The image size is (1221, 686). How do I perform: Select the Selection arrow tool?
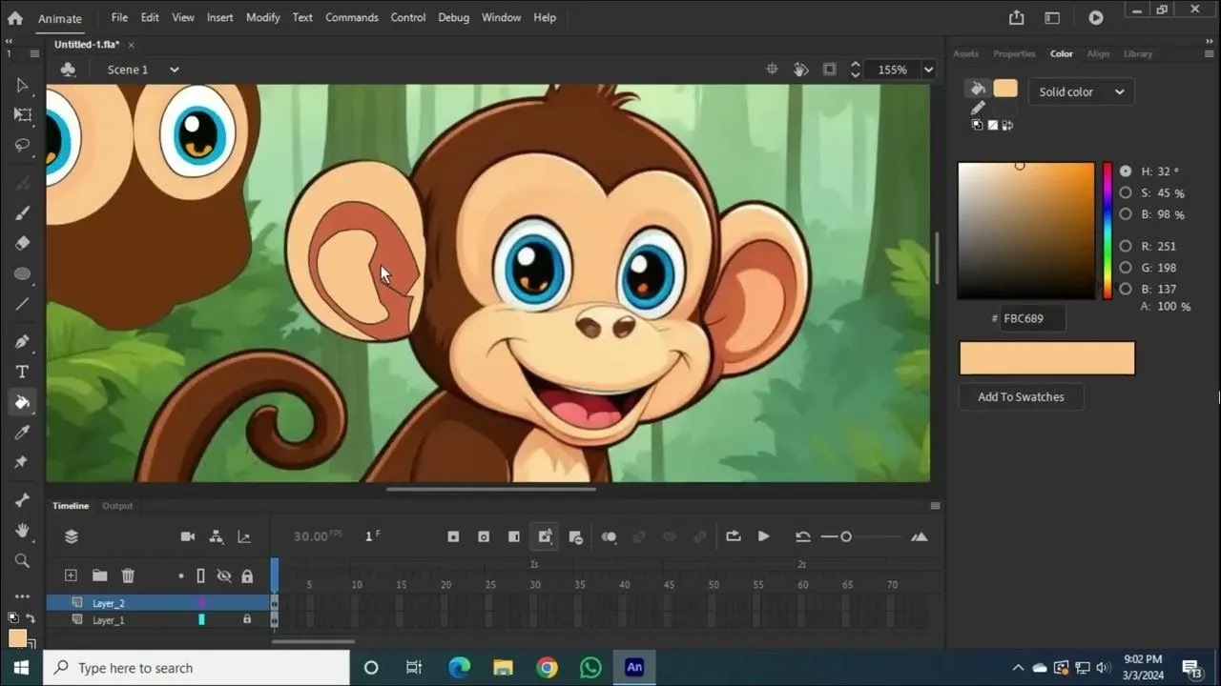click(23, 86)
